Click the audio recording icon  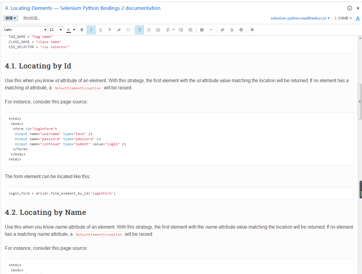232,30
